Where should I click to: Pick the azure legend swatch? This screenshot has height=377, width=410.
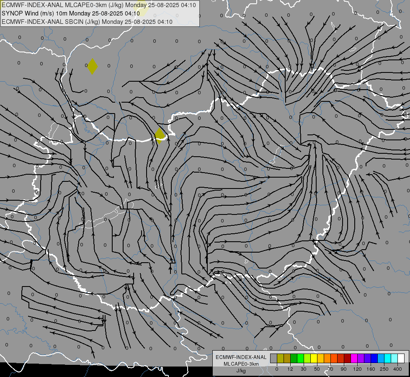381,358
